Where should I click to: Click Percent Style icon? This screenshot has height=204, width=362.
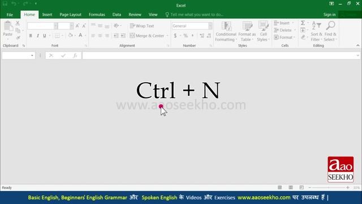[x=186, y=36]
